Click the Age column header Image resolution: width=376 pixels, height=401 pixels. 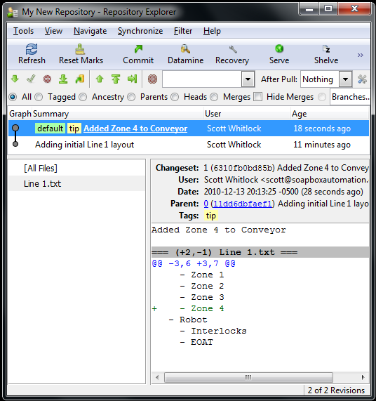(330, 114)
